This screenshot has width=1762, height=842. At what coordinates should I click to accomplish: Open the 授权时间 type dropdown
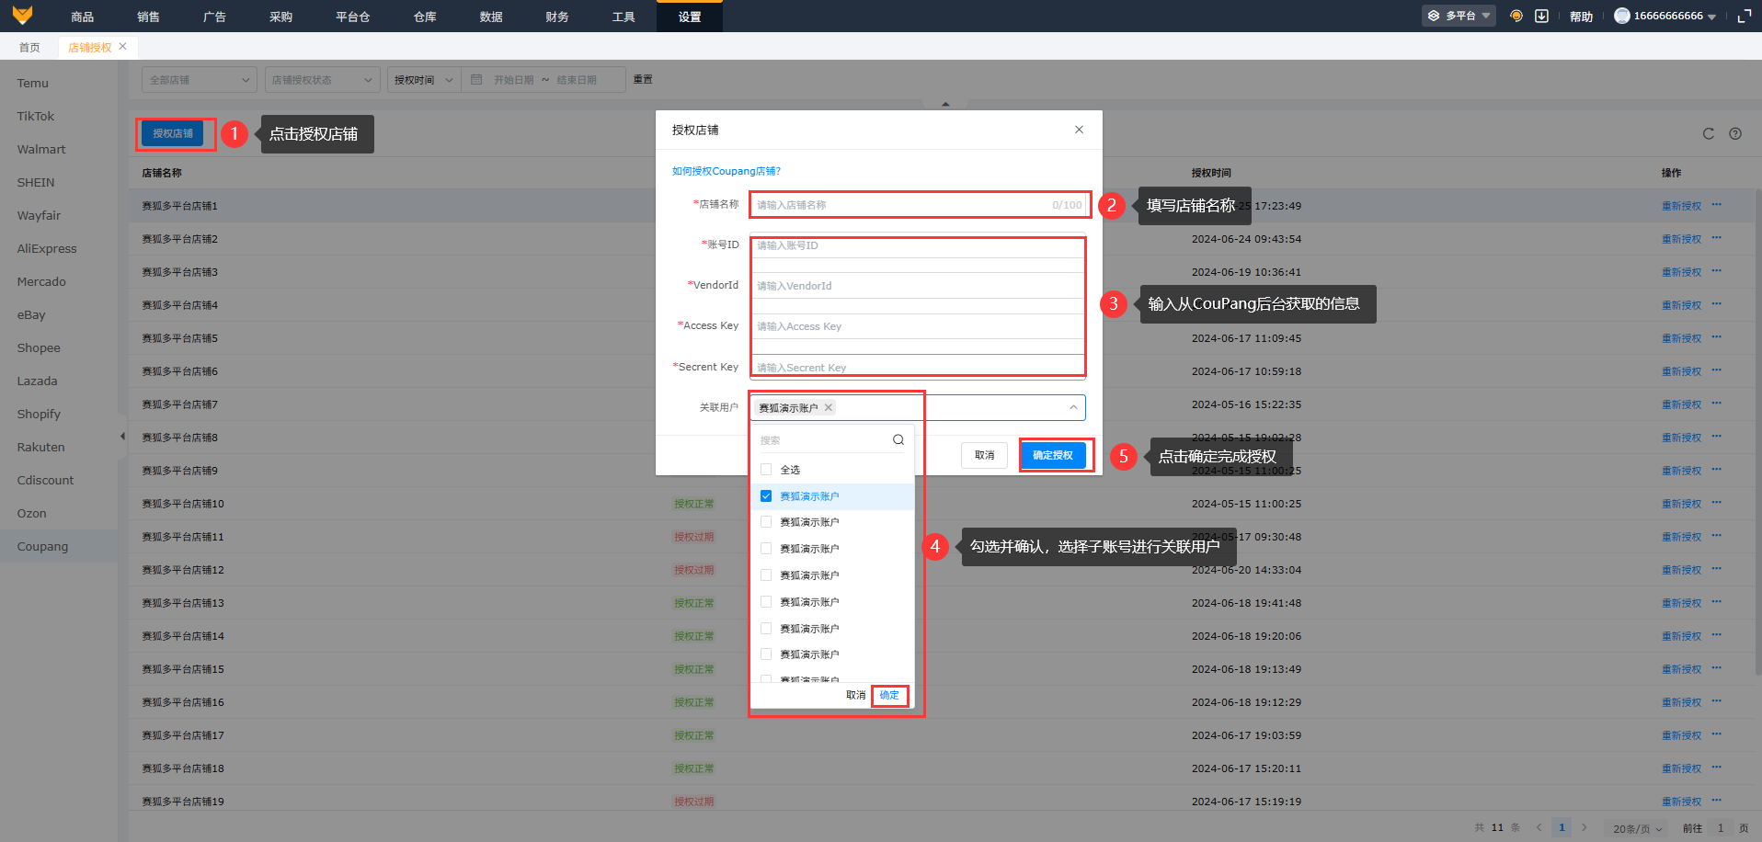point(424,79)
